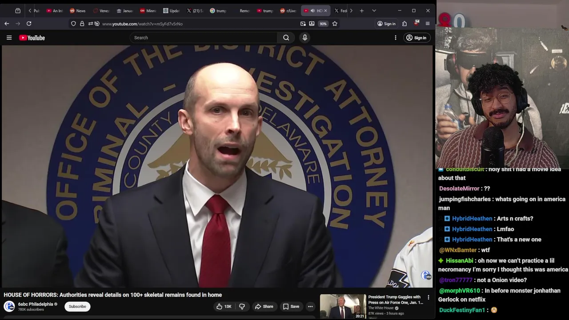The height and width of the screenshot is (320, 569).
Task: Click the red extension icon with 54 badge
Action: coord(416,23)
